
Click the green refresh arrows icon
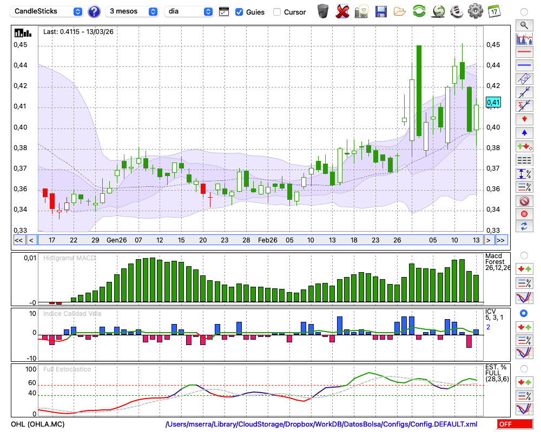point(419,11)
